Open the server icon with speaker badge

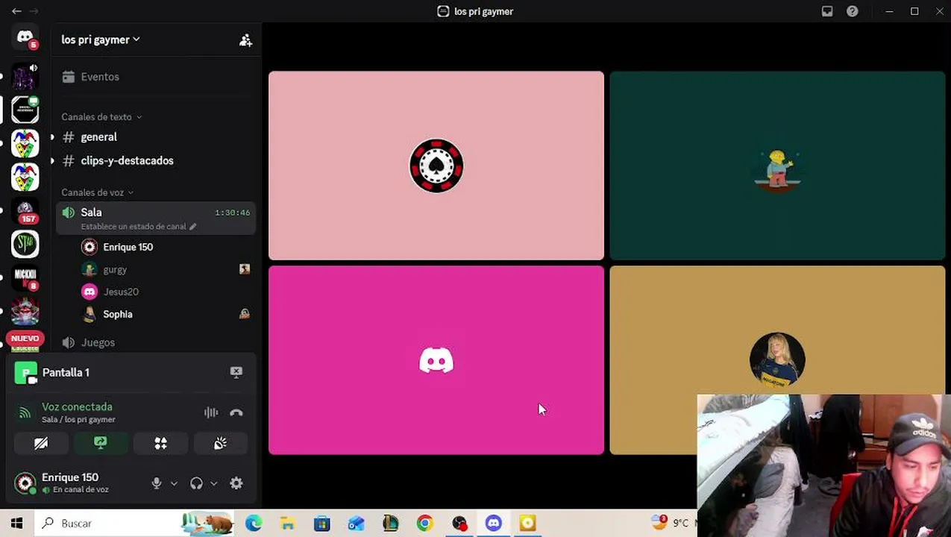pos(25,76)
